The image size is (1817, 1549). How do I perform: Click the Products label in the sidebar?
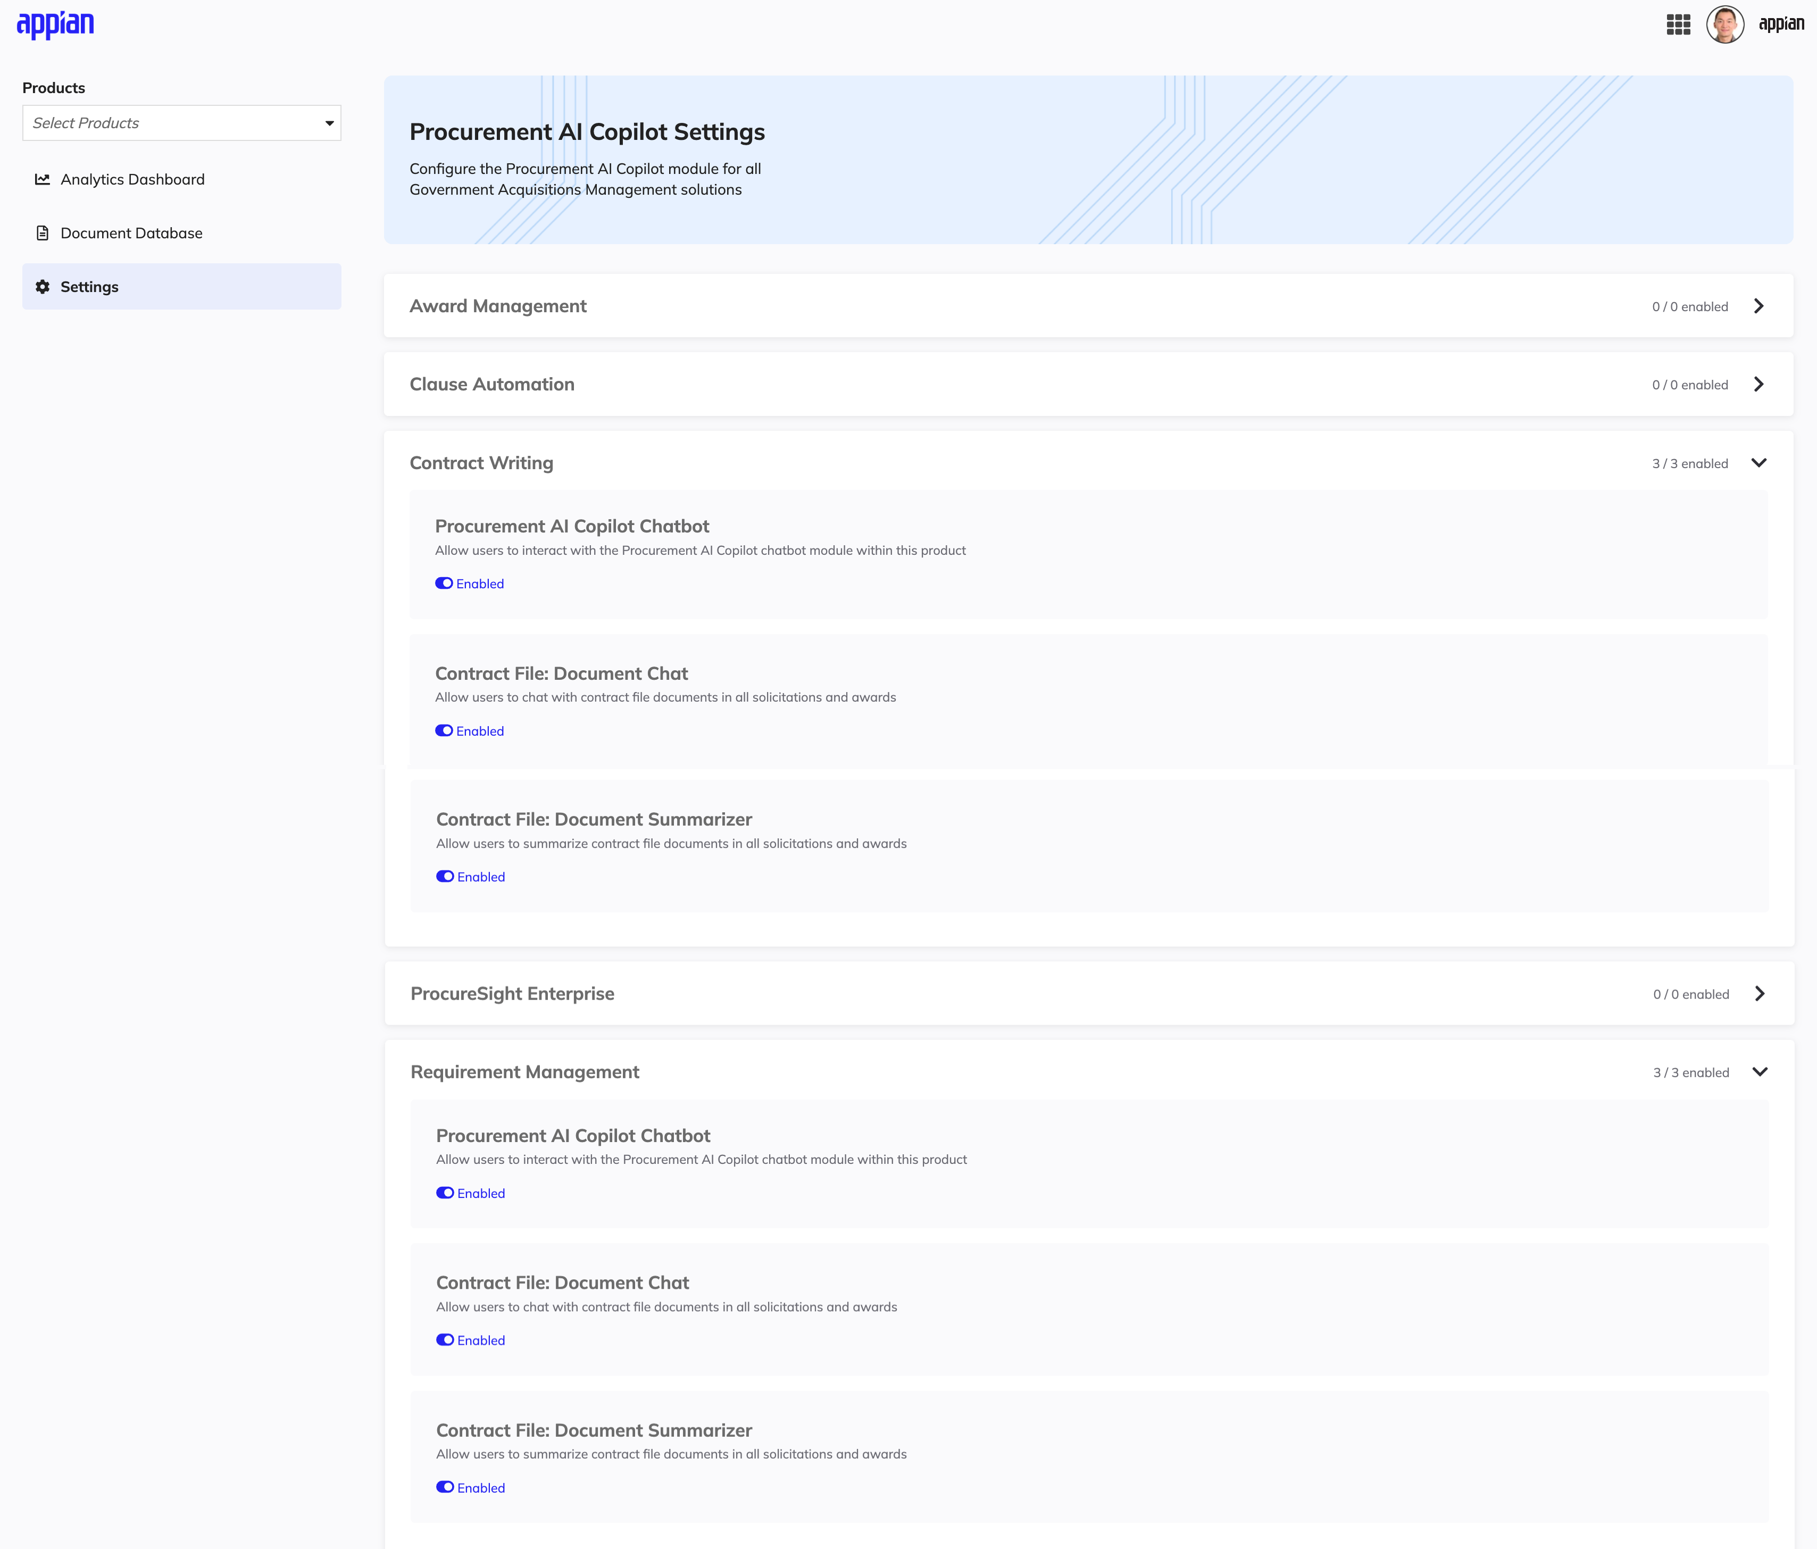(x=54, y=88)
